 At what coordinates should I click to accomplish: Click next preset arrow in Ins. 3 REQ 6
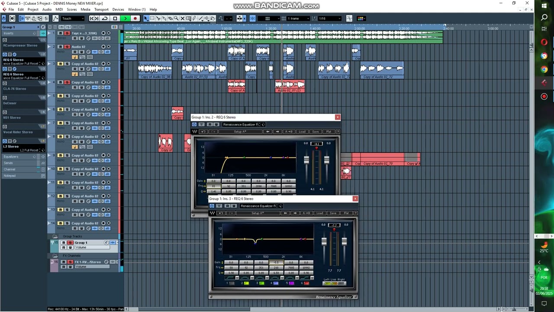coord(295,213)
